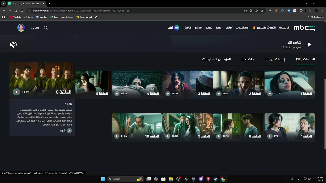Go back in browser history
The width and height of the screenshot is (326, 183).
(4, 11)
